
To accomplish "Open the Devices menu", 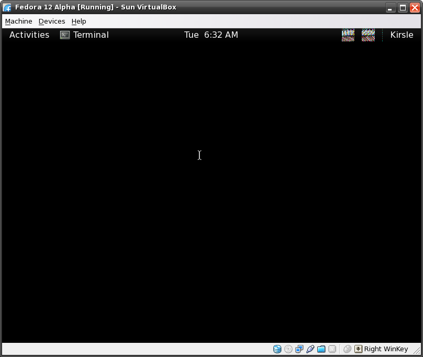I will pyautogui.click(x=52, y=21).
